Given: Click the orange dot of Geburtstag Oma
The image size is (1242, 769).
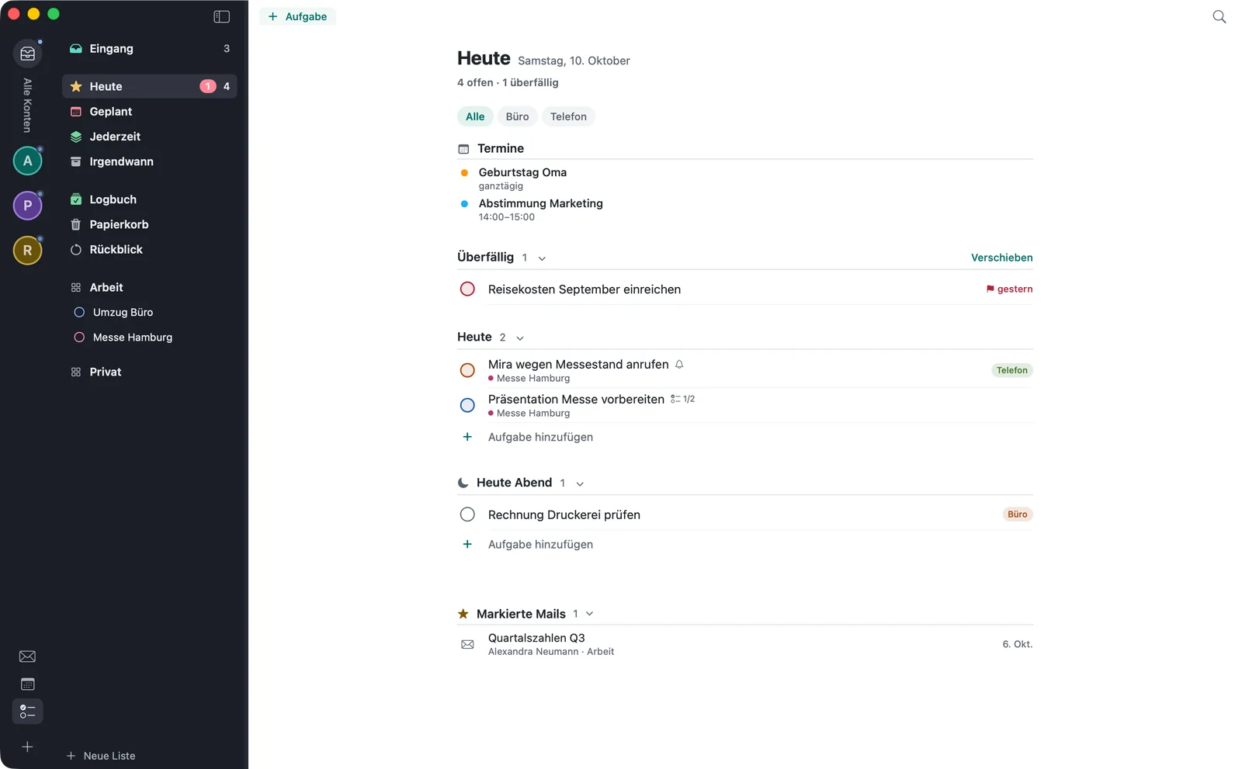Looking at the screenshot, I should click(464, 173).
